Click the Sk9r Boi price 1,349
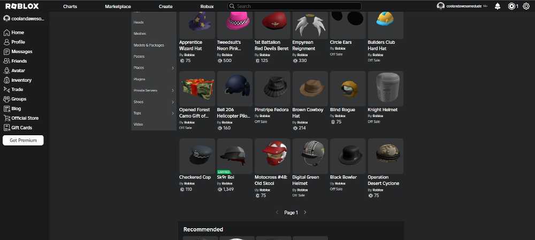This screenshot has height=240, width=535. click(x=228, y=189)
